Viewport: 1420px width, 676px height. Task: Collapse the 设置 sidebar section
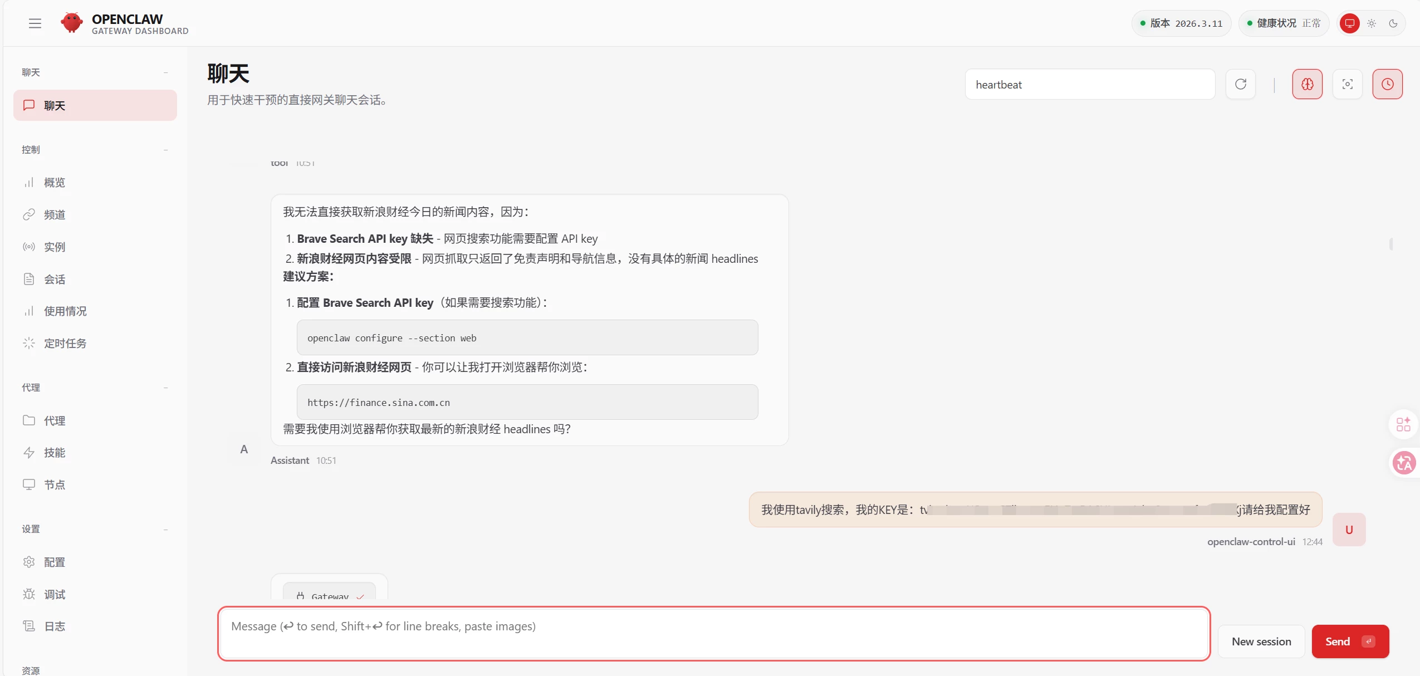pyautogui.click(x=165, y=529)
